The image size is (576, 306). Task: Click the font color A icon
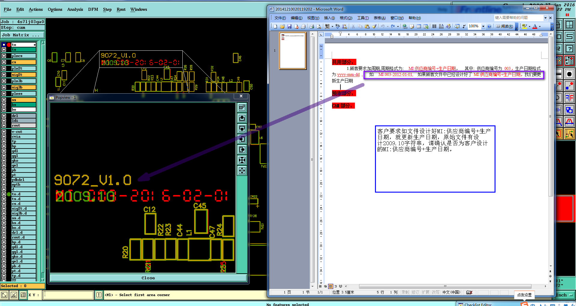[535, 26]
